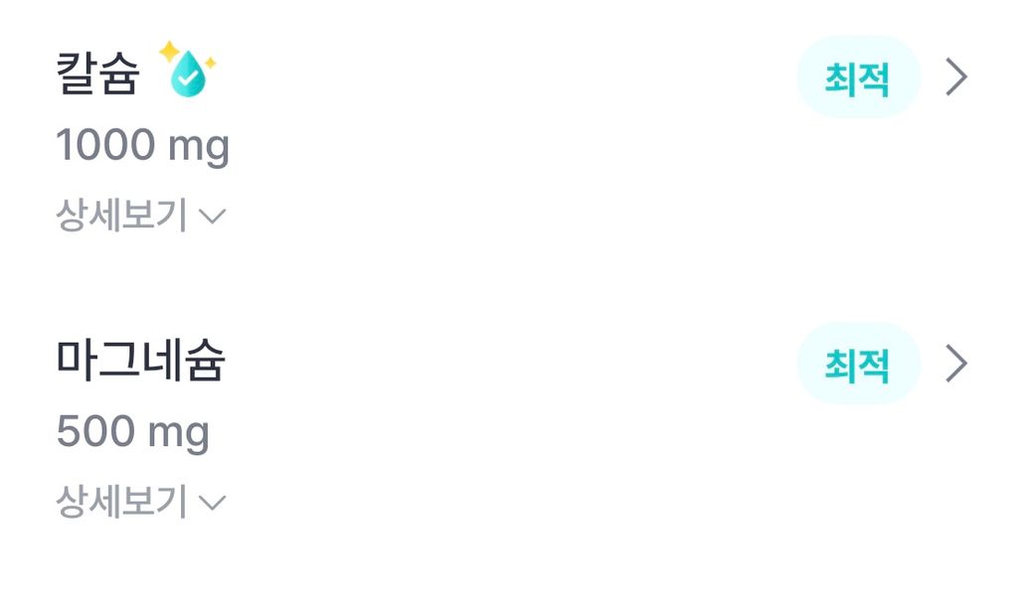1034x605 pixels.
Task: Click the small yellow sparkle right of the drop
Action: pyautogui.click(x=210, y=64)
